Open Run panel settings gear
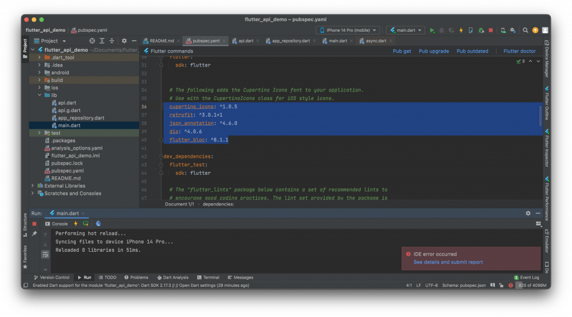 click(x=528, y=213)
